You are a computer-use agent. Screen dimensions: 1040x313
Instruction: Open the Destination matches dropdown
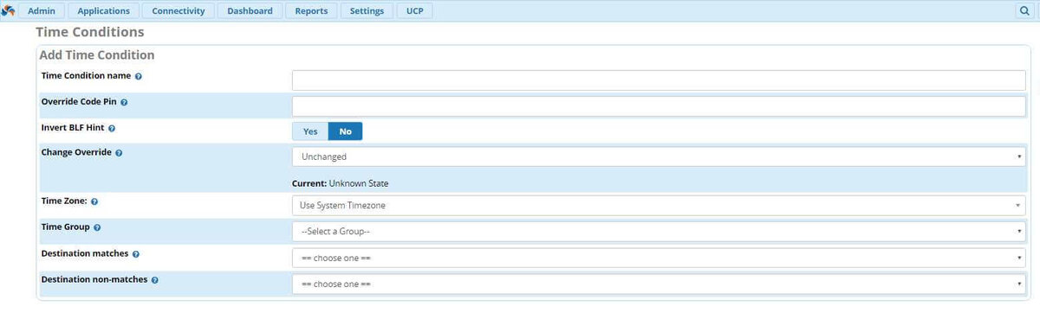(x=659, y=258)
